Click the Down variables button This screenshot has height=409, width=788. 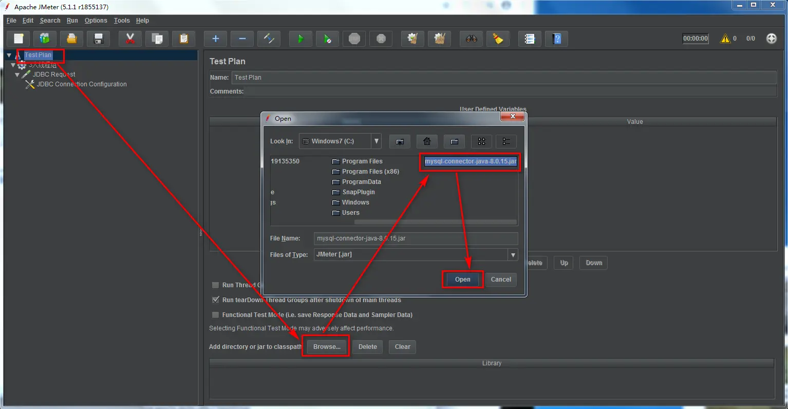tap(594, 263)
